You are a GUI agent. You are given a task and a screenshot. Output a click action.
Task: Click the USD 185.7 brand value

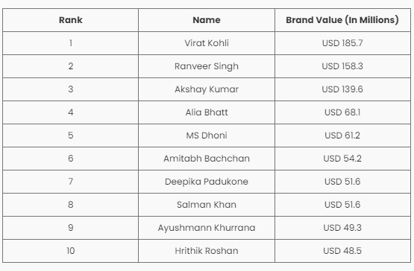[x=342, y=43]
